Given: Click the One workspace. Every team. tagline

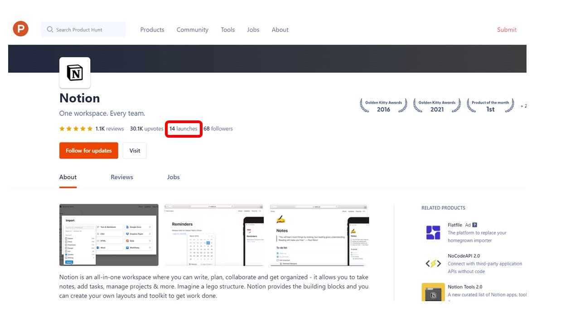Looking at the screenshot, I should pos(102,113).
